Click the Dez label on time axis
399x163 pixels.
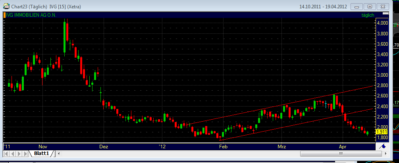104,147
